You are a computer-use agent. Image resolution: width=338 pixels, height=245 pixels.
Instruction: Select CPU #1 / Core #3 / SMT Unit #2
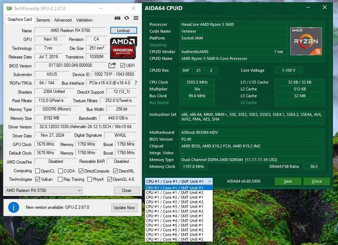coord(179,211)
